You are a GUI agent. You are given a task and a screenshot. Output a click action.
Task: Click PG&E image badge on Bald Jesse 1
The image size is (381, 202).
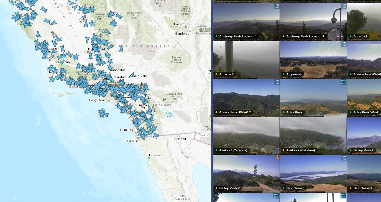[x=343, y=158]
